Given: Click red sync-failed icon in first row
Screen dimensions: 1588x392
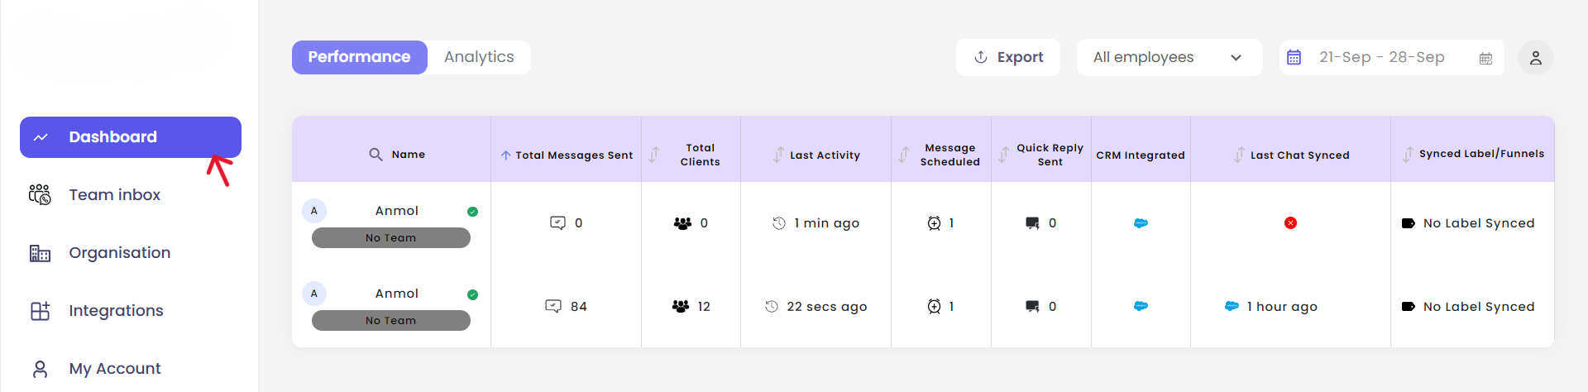Looking at the screenshot, I should (1290, 223).
